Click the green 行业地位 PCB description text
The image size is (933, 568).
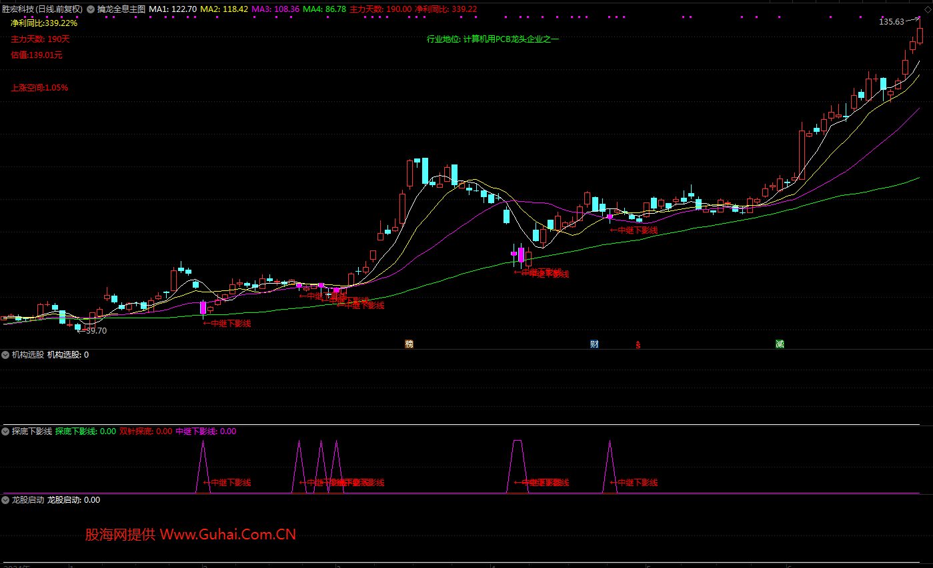pyautogui.click(x=493, y=39)
